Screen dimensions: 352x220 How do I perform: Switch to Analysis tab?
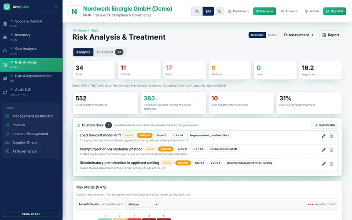pyautogui.click(x=83, y=52)
